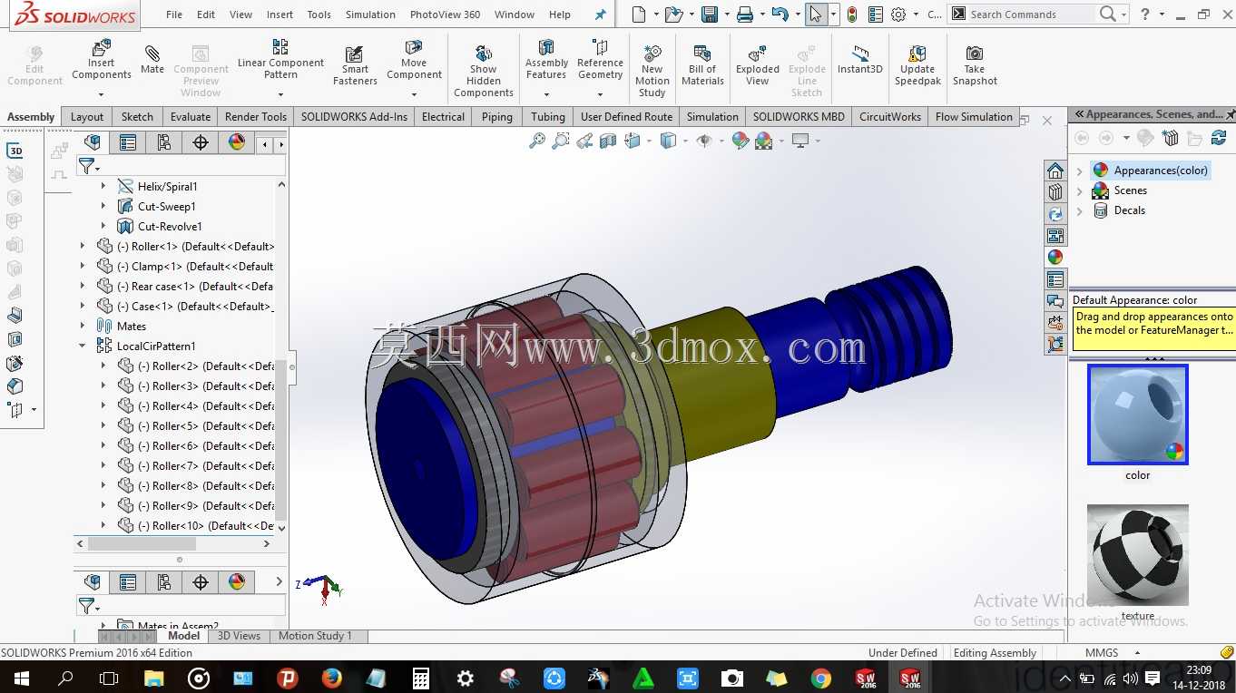This screenshot has height=693, width=1236.
Task: Open the PropertyManager tab
Action: pyautogui.click(x=128, y=142)
